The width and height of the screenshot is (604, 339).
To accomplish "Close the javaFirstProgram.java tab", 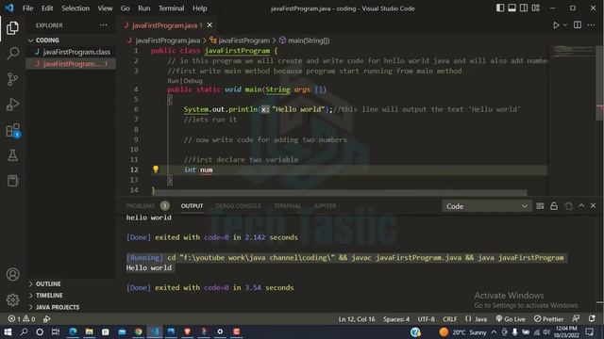I will pos(210,25).
